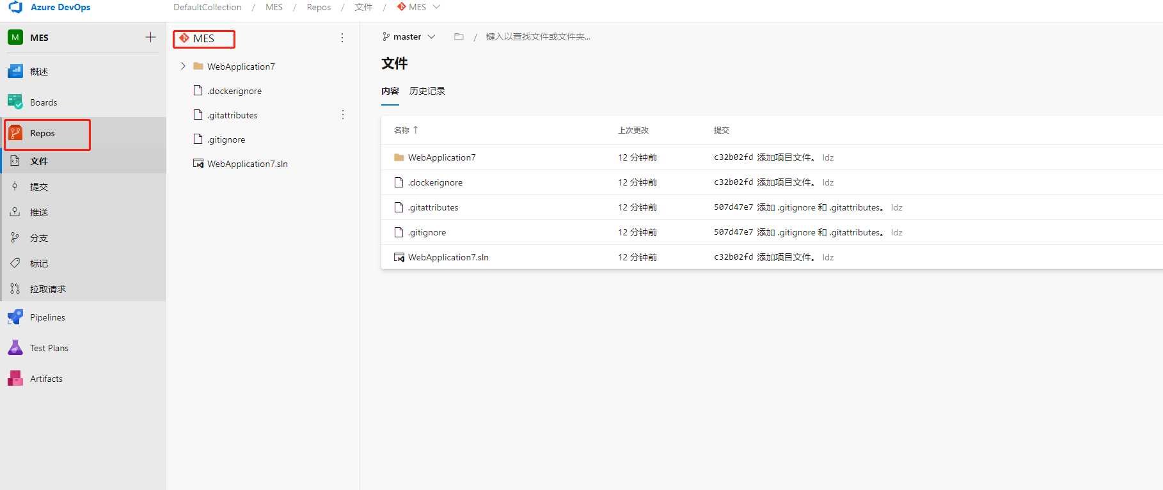The height and width of the screenshot is (490, 1163).
Task: Click the .gitignore file icon in tree
Action: point(198,139)
